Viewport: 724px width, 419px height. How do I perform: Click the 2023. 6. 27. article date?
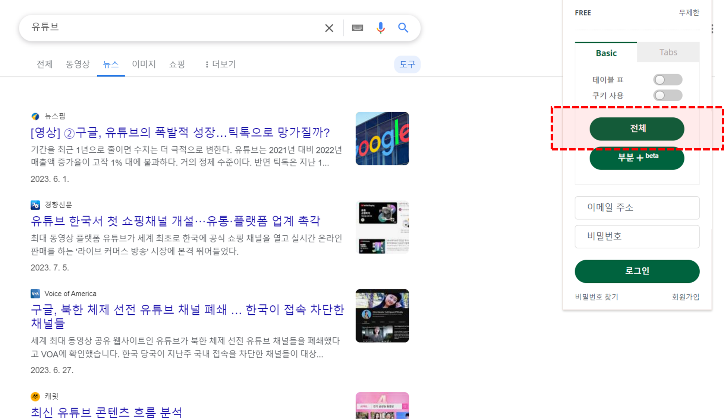coord(52,370)
